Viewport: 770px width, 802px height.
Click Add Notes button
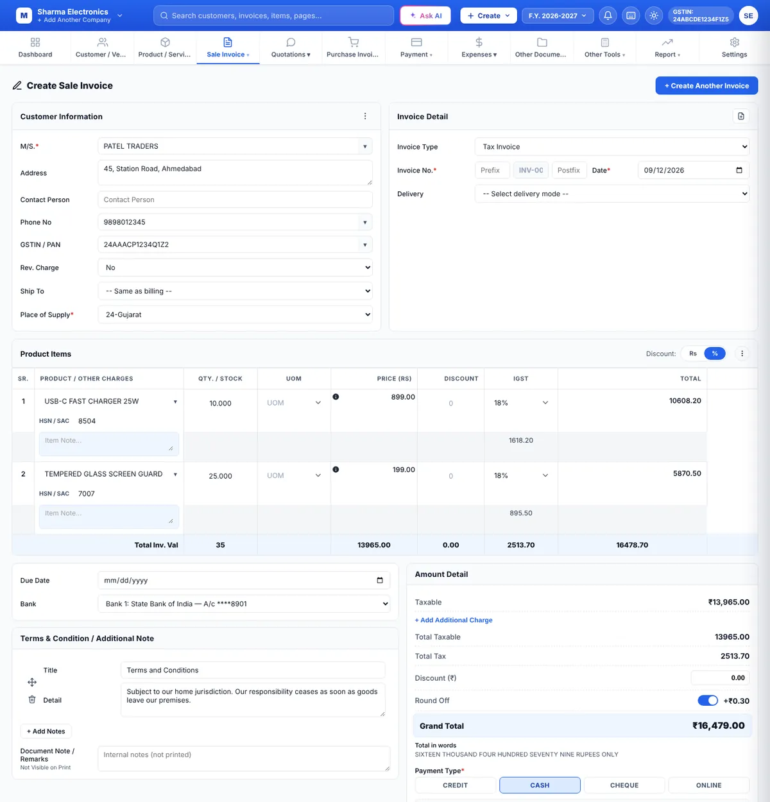coord(46,731)
